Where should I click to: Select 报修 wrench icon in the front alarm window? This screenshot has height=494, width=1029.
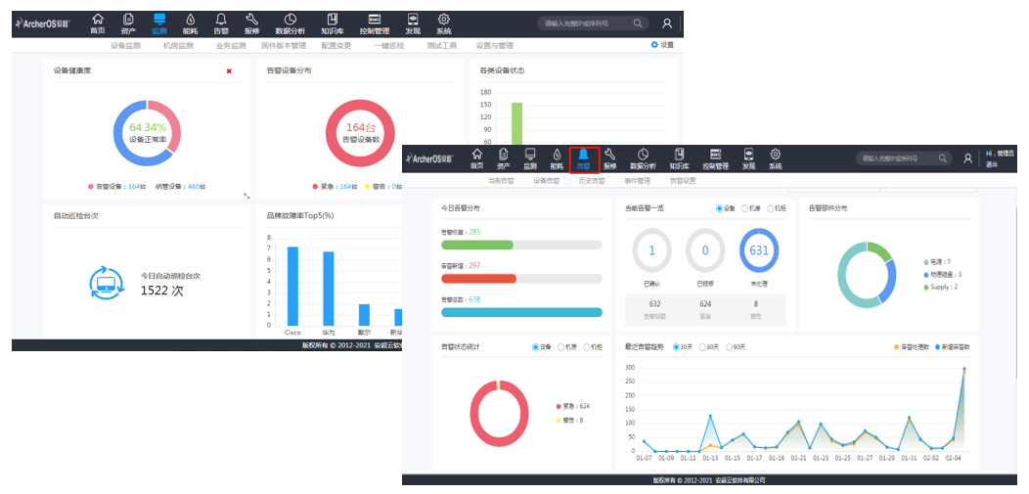click(610, 158)
